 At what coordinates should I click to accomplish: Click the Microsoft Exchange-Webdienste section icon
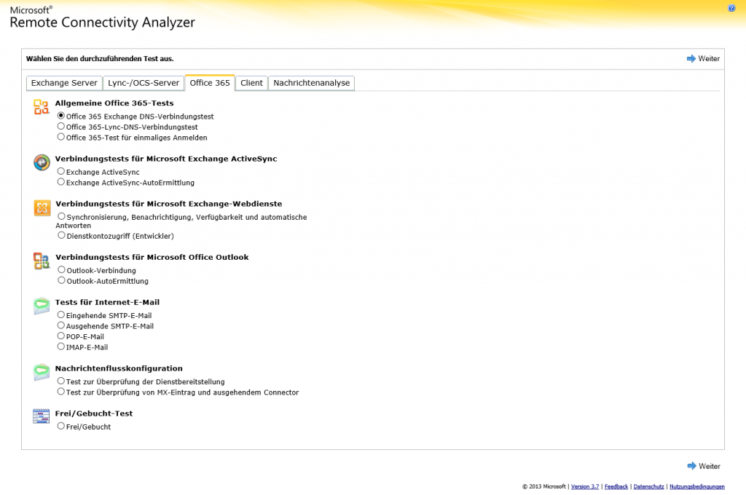[x=41, y=207]
